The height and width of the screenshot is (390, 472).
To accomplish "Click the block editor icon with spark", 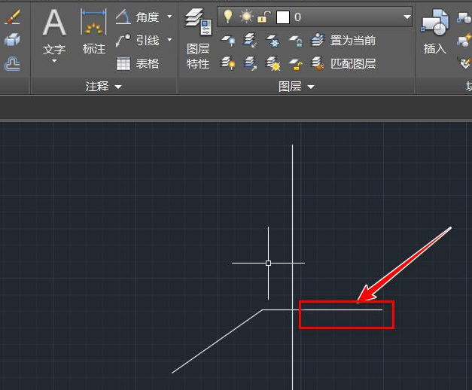I will coord(464,41).
